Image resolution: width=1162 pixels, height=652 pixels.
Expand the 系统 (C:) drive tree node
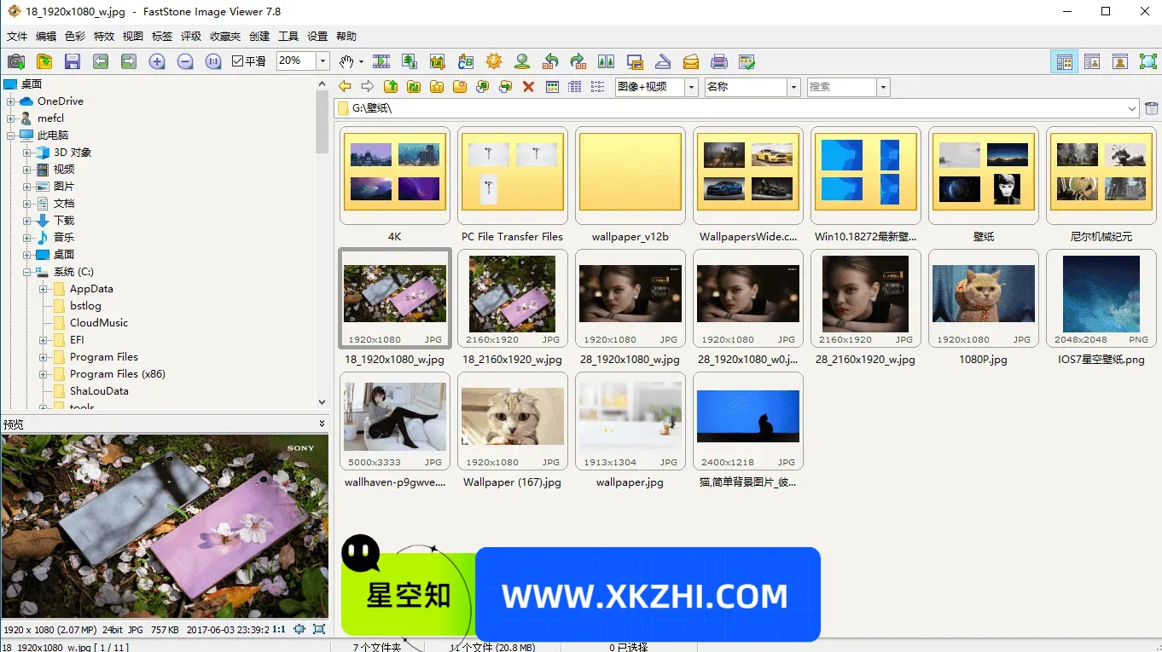pyautogui.click(x=27, y=271)
